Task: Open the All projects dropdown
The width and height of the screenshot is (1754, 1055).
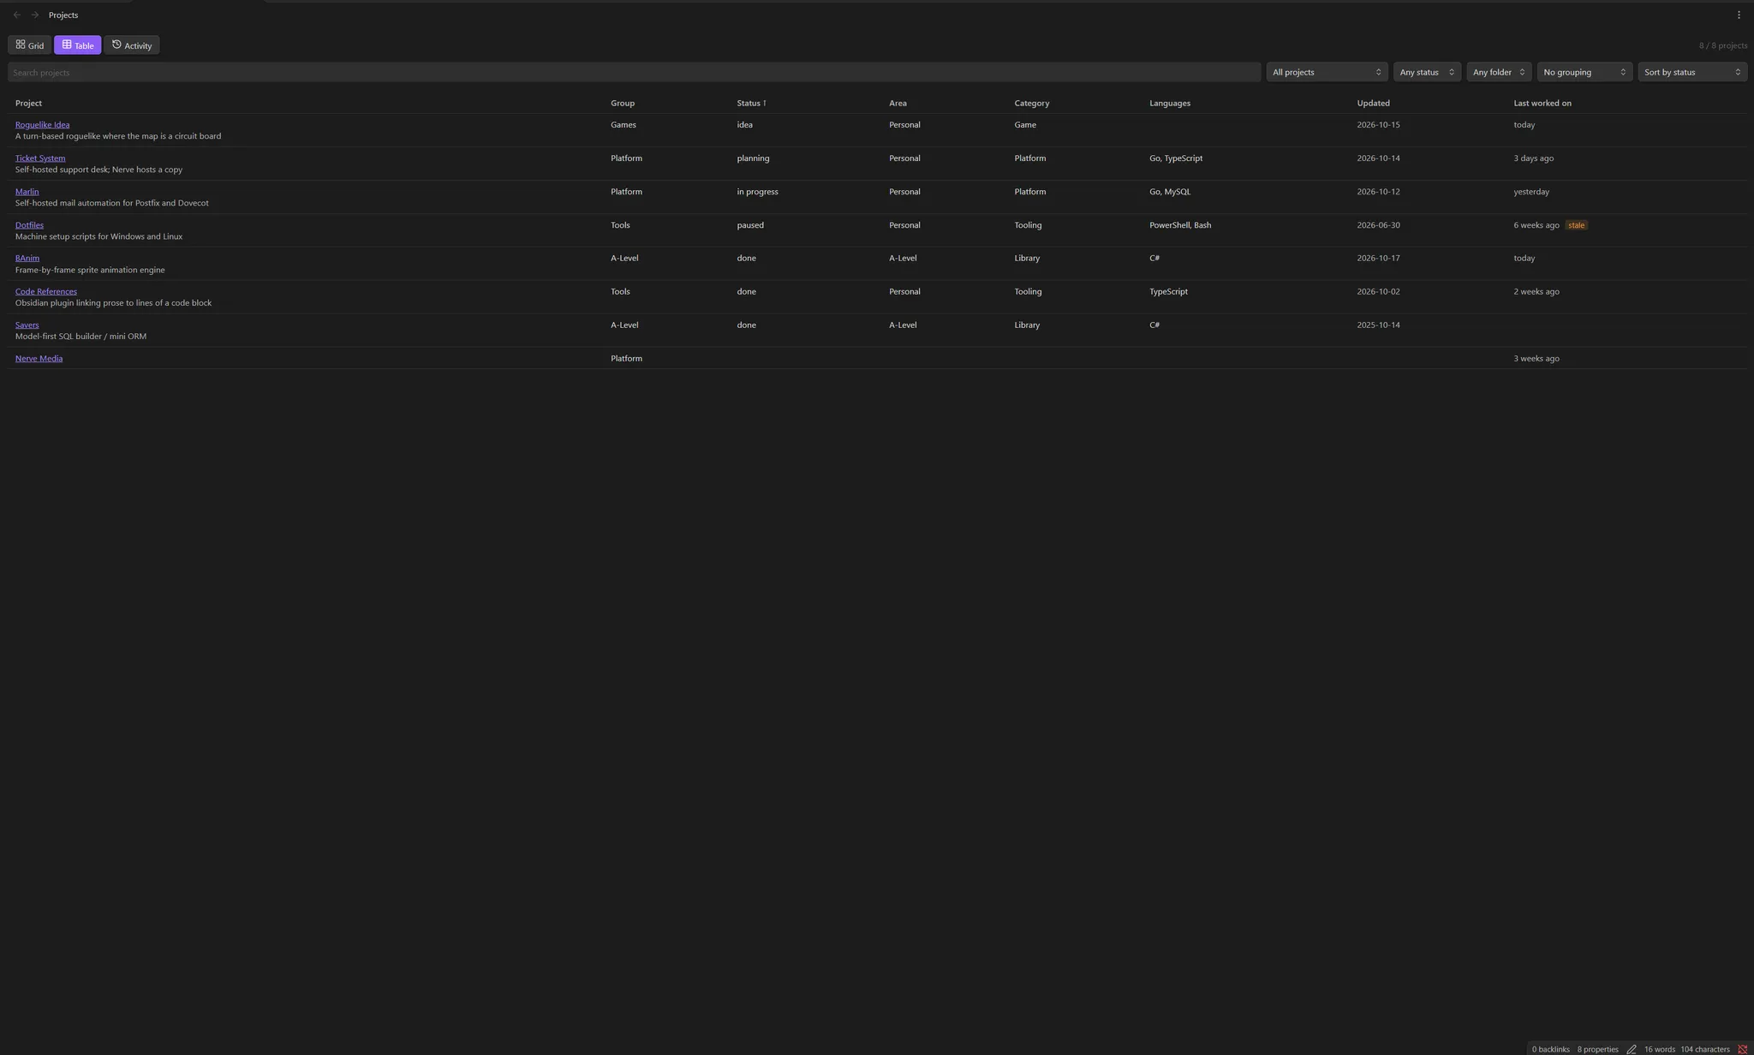Action: [x=1327, y=73]
